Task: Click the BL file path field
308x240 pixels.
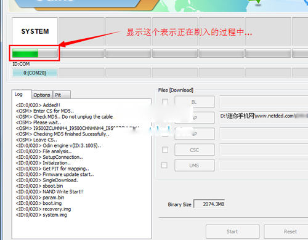Action: point(264,102)
